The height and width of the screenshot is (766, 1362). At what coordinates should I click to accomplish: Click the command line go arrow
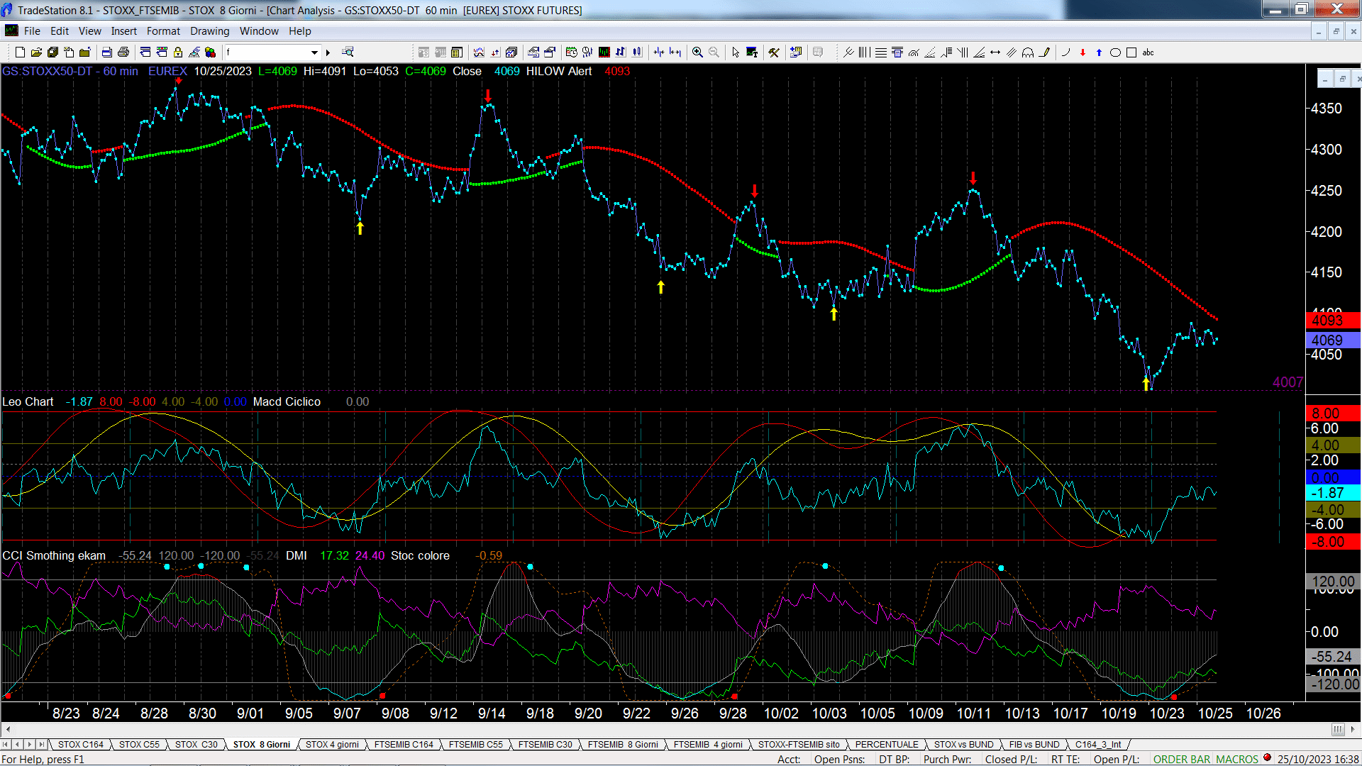[328, 52]
